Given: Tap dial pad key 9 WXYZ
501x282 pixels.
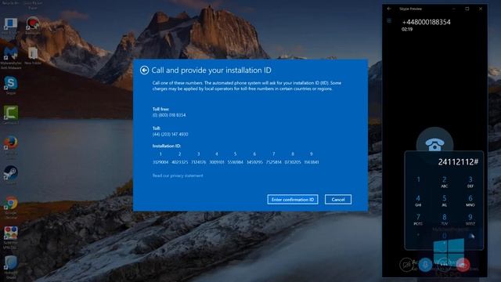Looking at the screenshot, I should 470,219.
